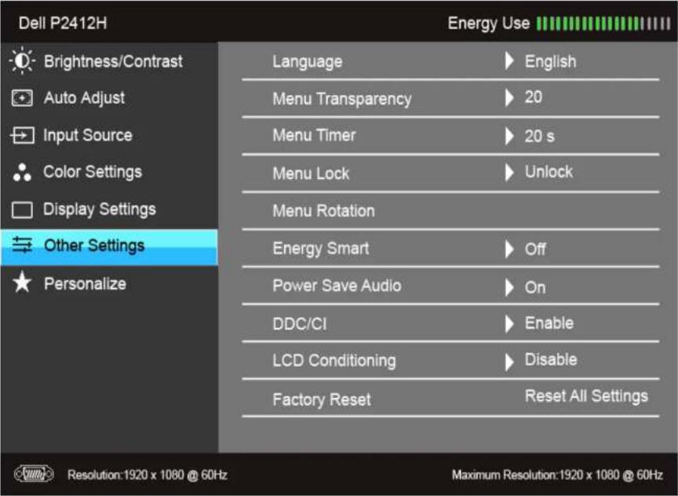
Task: Click the Personalize star icon
Action: tap(22, 282)
